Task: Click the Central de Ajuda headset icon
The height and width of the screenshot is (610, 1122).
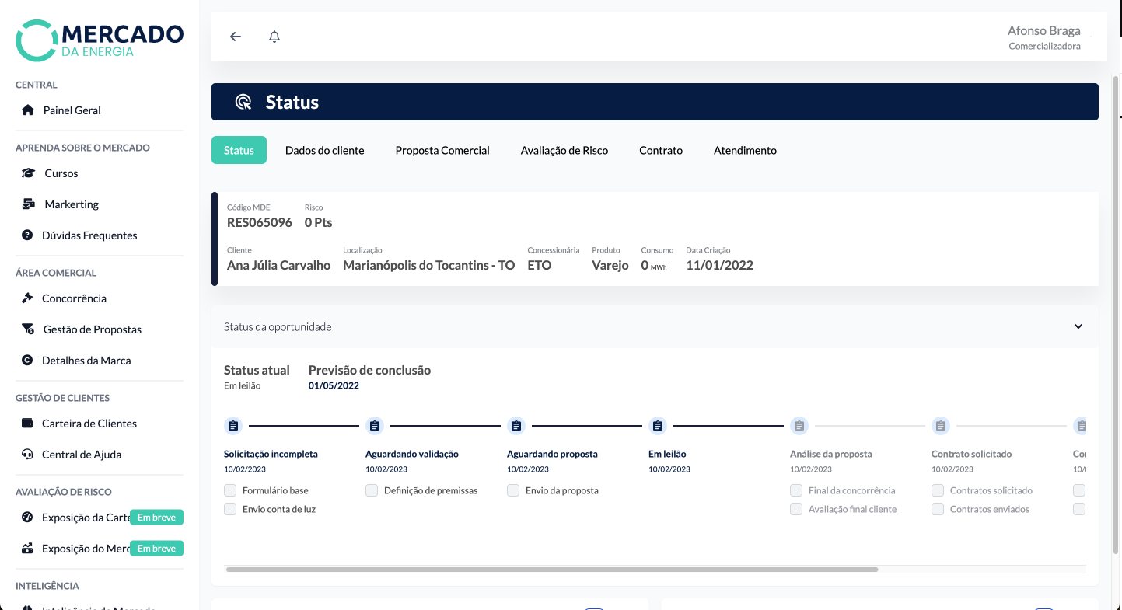Action: pyautogui.click(x=28, y=455)
